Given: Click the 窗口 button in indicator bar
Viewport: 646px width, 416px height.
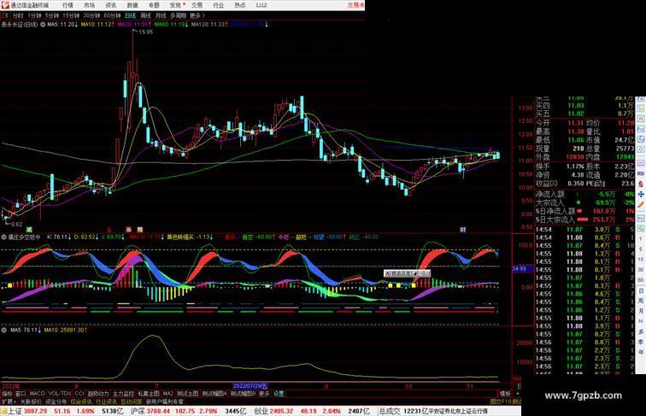Looking at the screenshot, I should [21, 394].
